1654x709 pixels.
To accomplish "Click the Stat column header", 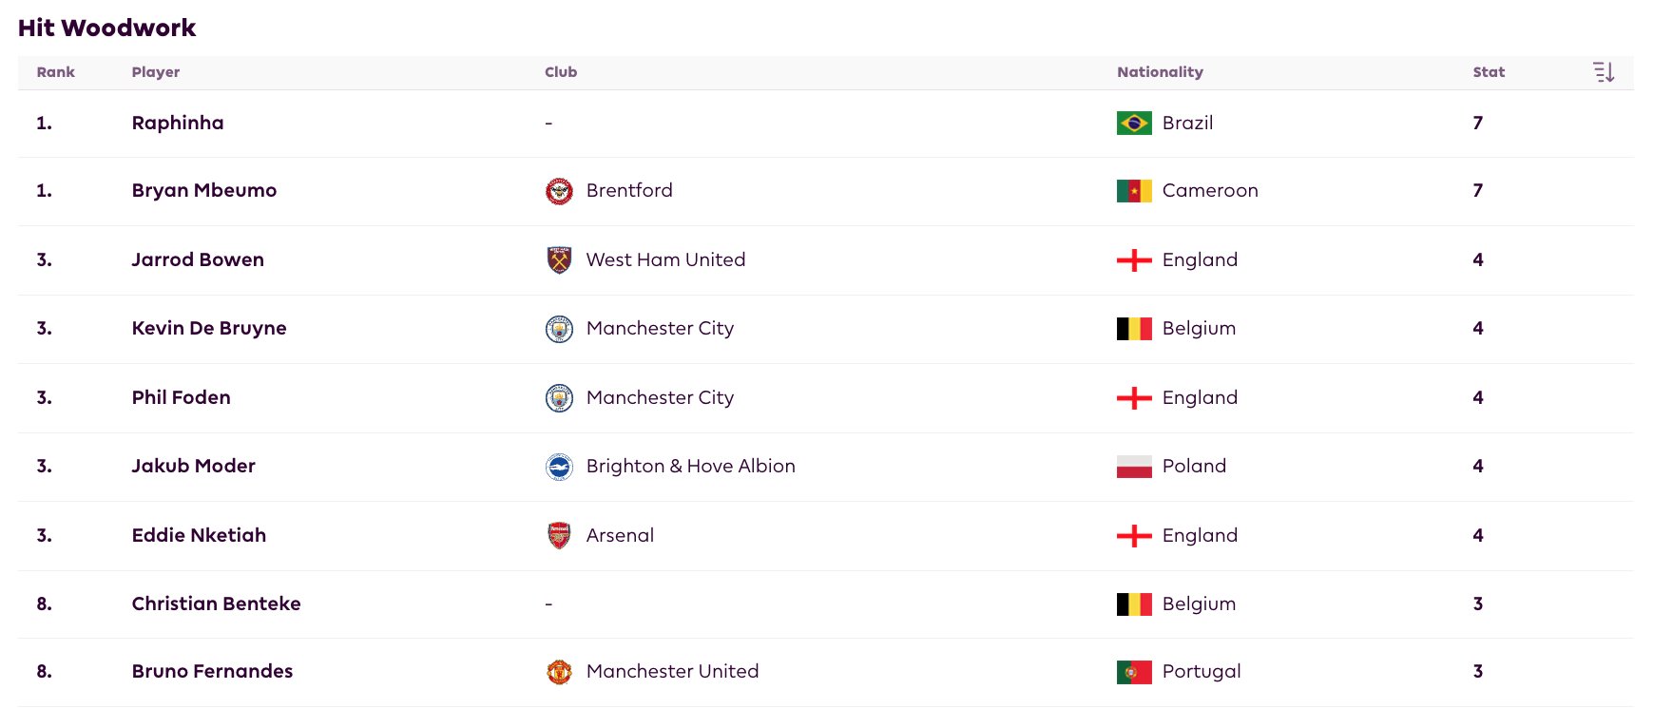I will 1488,72.
